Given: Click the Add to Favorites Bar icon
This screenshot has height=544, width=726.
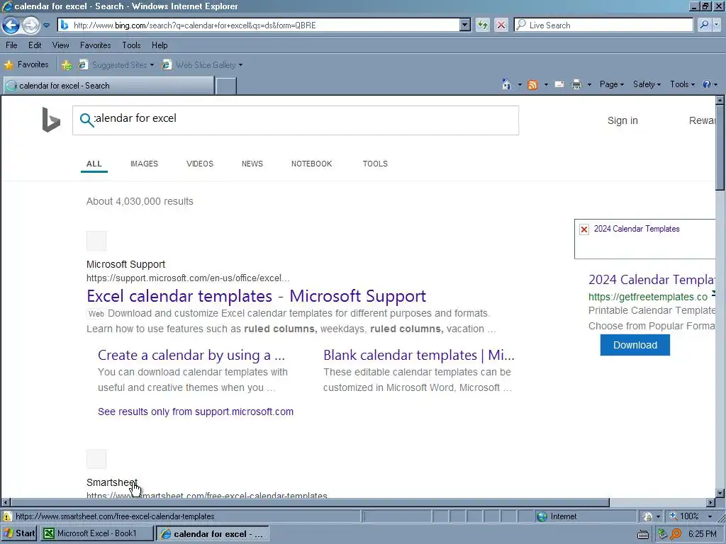Looking at the screenshot, I should [x=67, y=64].
